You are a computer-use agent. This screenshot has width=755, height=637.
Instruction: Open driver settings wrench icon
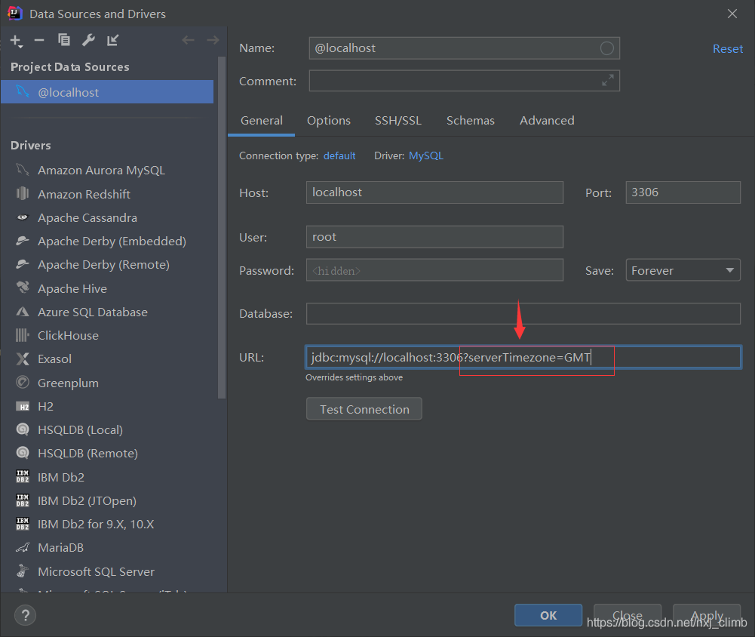click(88, 40)
